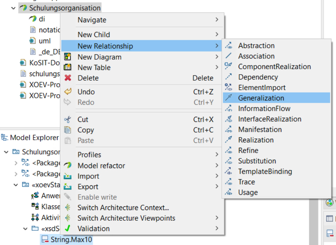336x245 pixels.
Task: Choose Undo from the context menu
Action: tap(142, 92)
